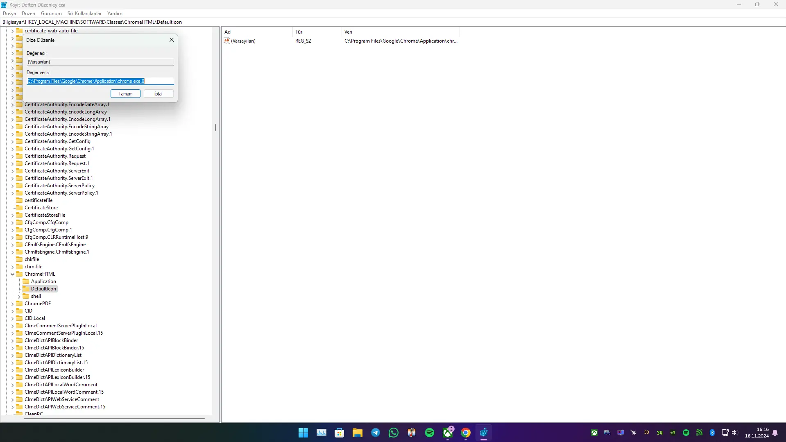
Task: Open WhatsApp from the taskbar
Action: [x=393, y=433]
